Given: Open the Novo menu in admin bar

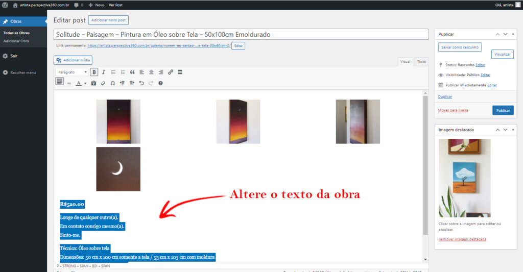Looking at the screenshot, I should click(x=97, y=5).
